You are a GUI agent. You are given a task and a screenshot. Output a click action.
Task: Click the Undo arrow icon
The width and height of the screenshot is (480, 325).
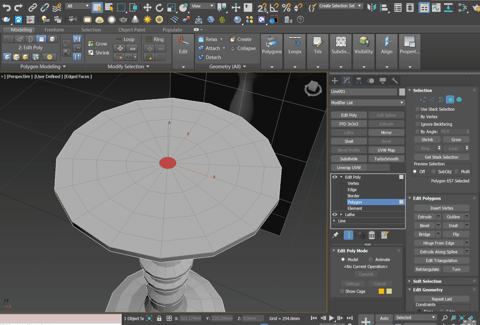(x=6, y=8)
